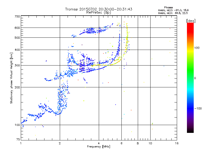Click the 'Phases' legend heading
The image size is (208, 156).
[168, 8]
